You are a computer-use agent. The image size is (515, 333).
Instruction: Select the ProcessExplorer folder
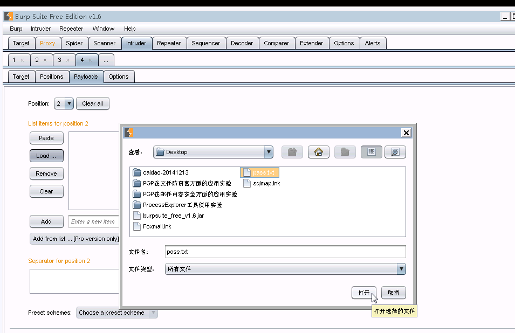click(177, 205)
